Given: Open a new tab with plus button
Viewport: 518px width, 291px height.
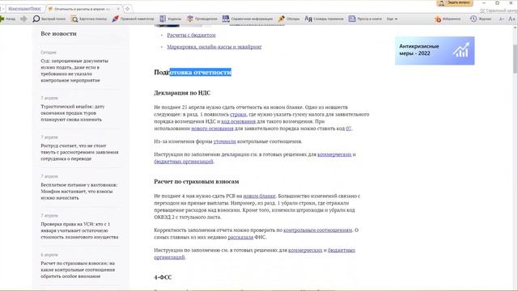Looking at the screenshot, I should (128, 9).
